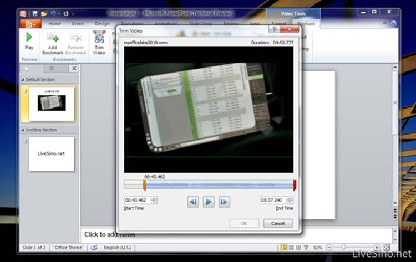Screen dimensions: 416x262
Task: Open the undo history dropdown arrow
Action: (59, 13)
